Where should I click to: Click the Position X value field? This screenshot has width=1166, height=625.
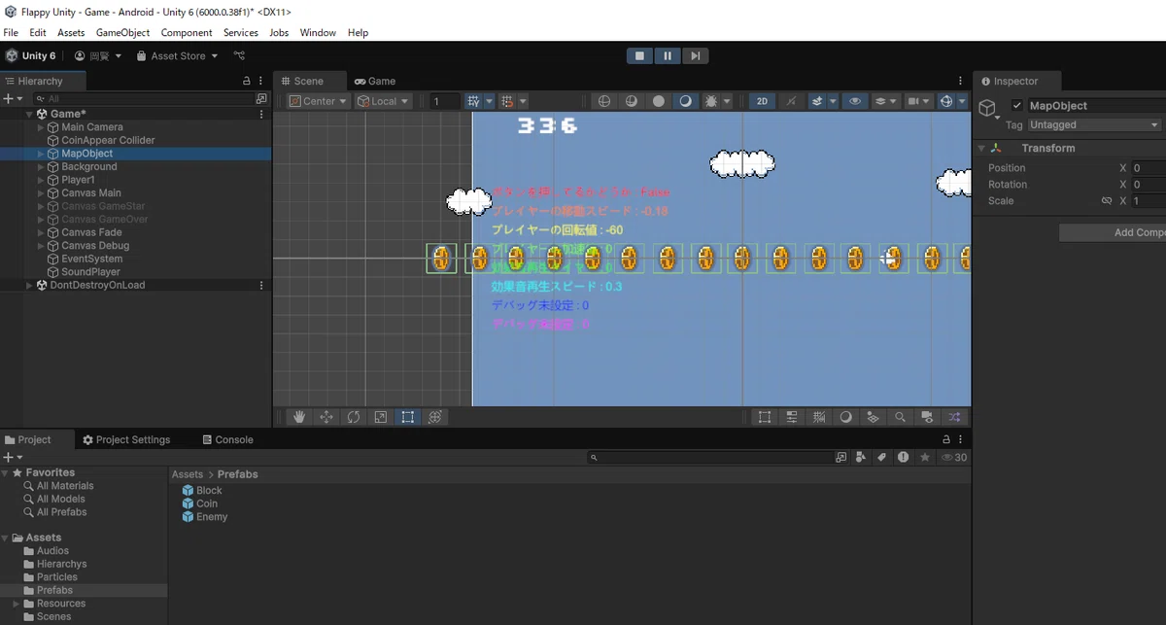pyautogui.click(x=1148, y=168)
